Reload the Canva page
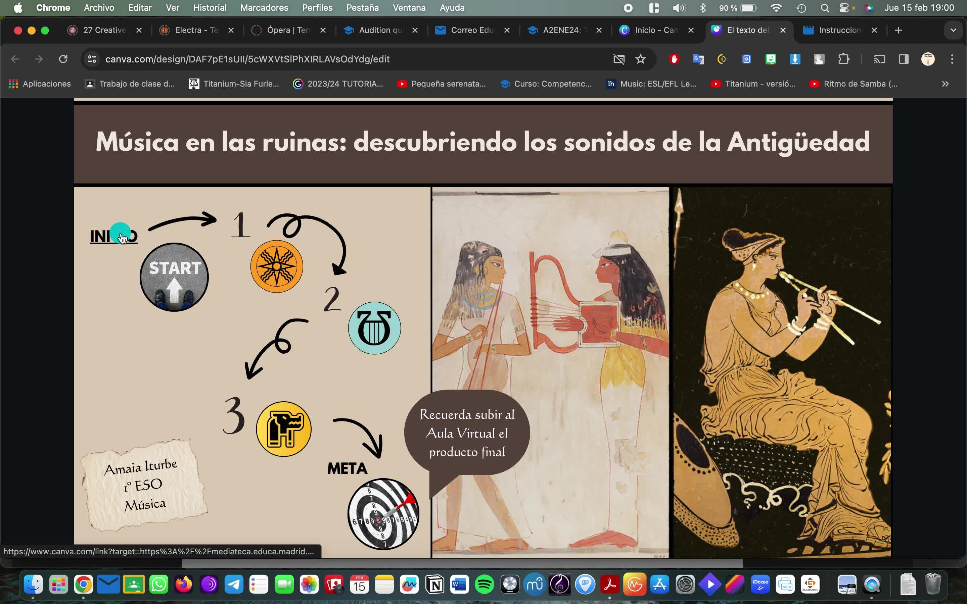 click(63, 59)
